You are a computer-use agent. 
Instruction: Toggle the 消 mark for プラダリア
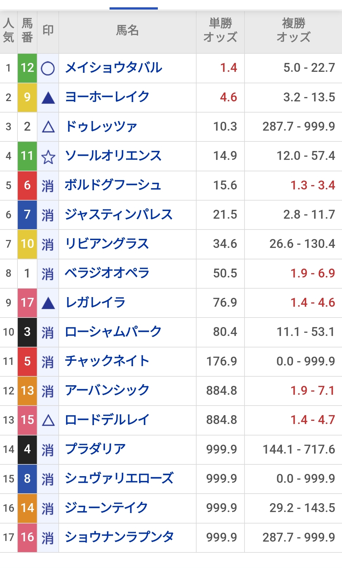click(48, 450)
